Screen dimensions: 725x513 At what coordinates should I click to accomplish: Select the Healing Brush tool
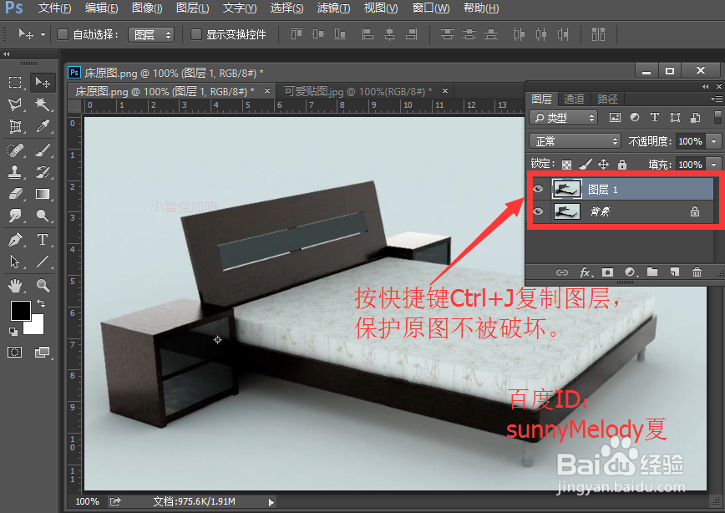click(x=15, y=150)
